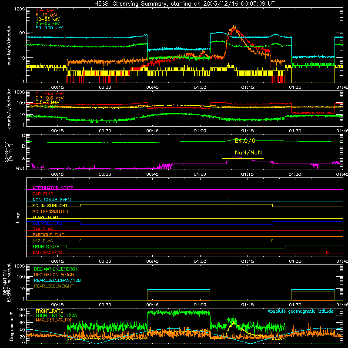Click the red BAD_PACKETS tick marks near 01:40

click(328, 252)
